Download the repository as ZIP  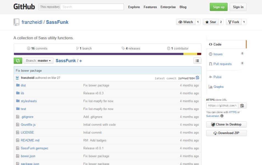[226, 133]
